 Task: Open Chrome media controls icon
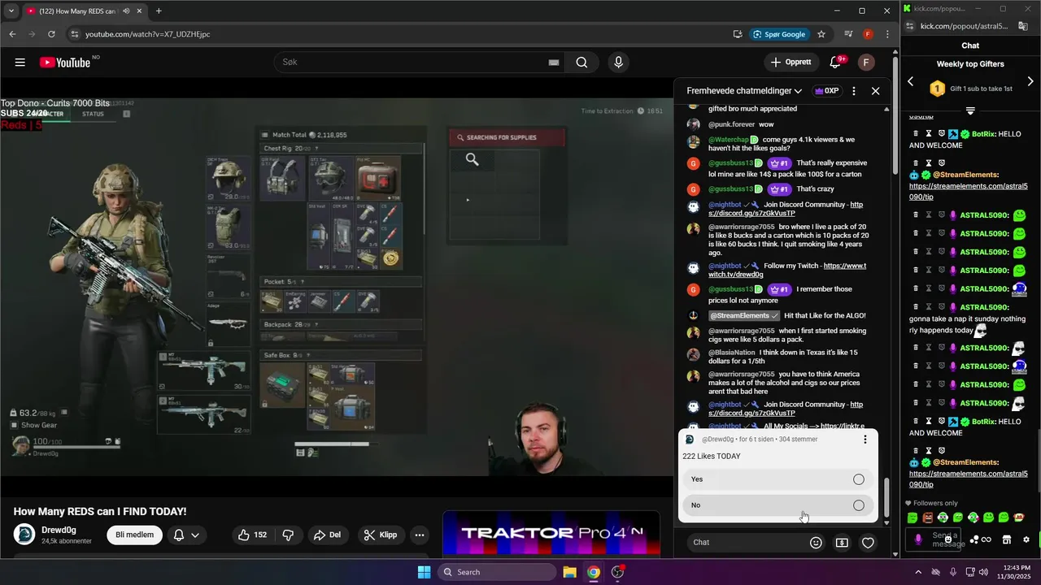[x=848, y=34]
